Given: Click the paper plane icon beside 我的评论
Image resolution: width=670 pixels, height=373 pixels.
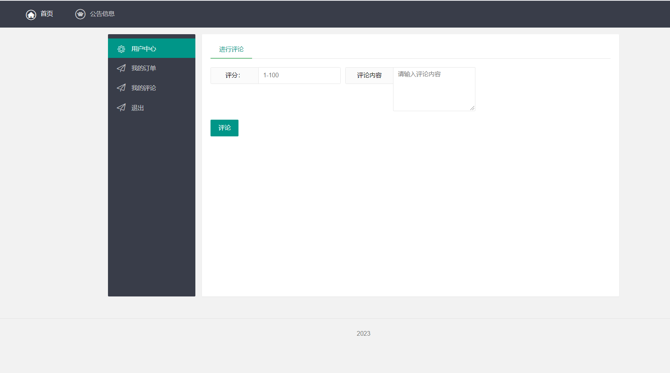Looking at the screenshot, I should (121, 88).
